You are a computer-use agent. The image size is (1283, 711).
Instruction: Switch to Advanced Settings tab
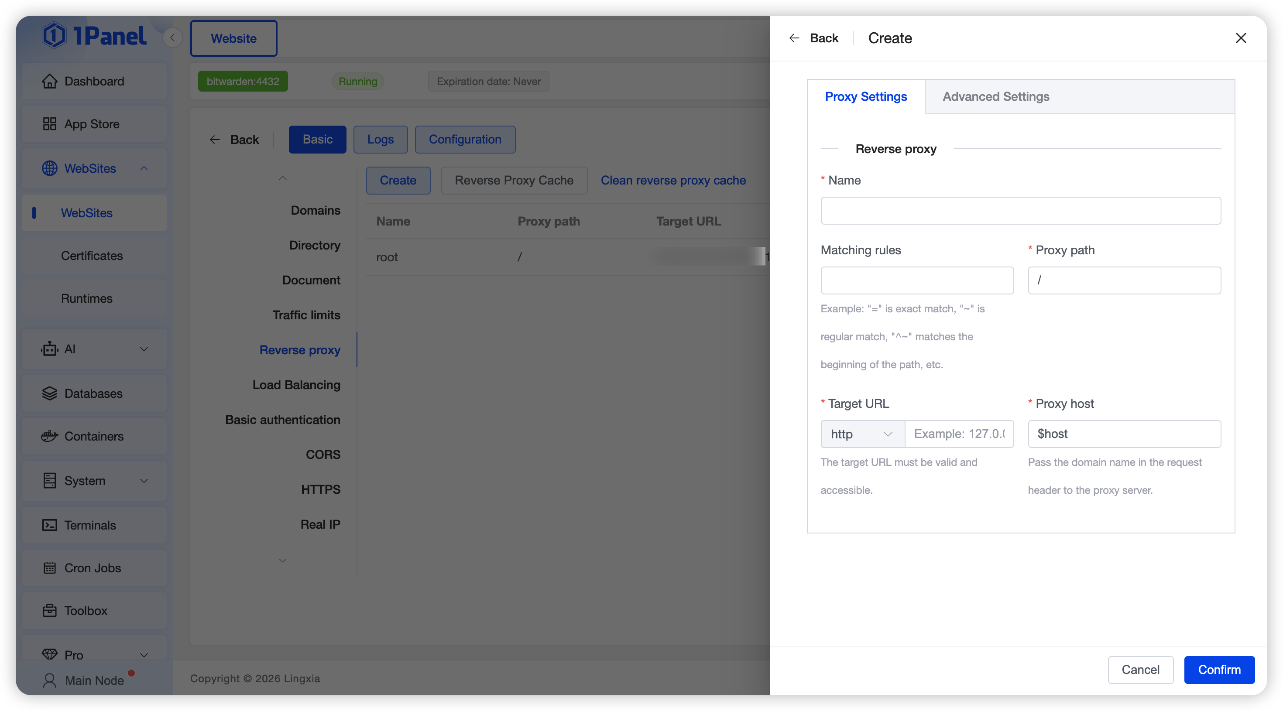click(x=995, y=96)
